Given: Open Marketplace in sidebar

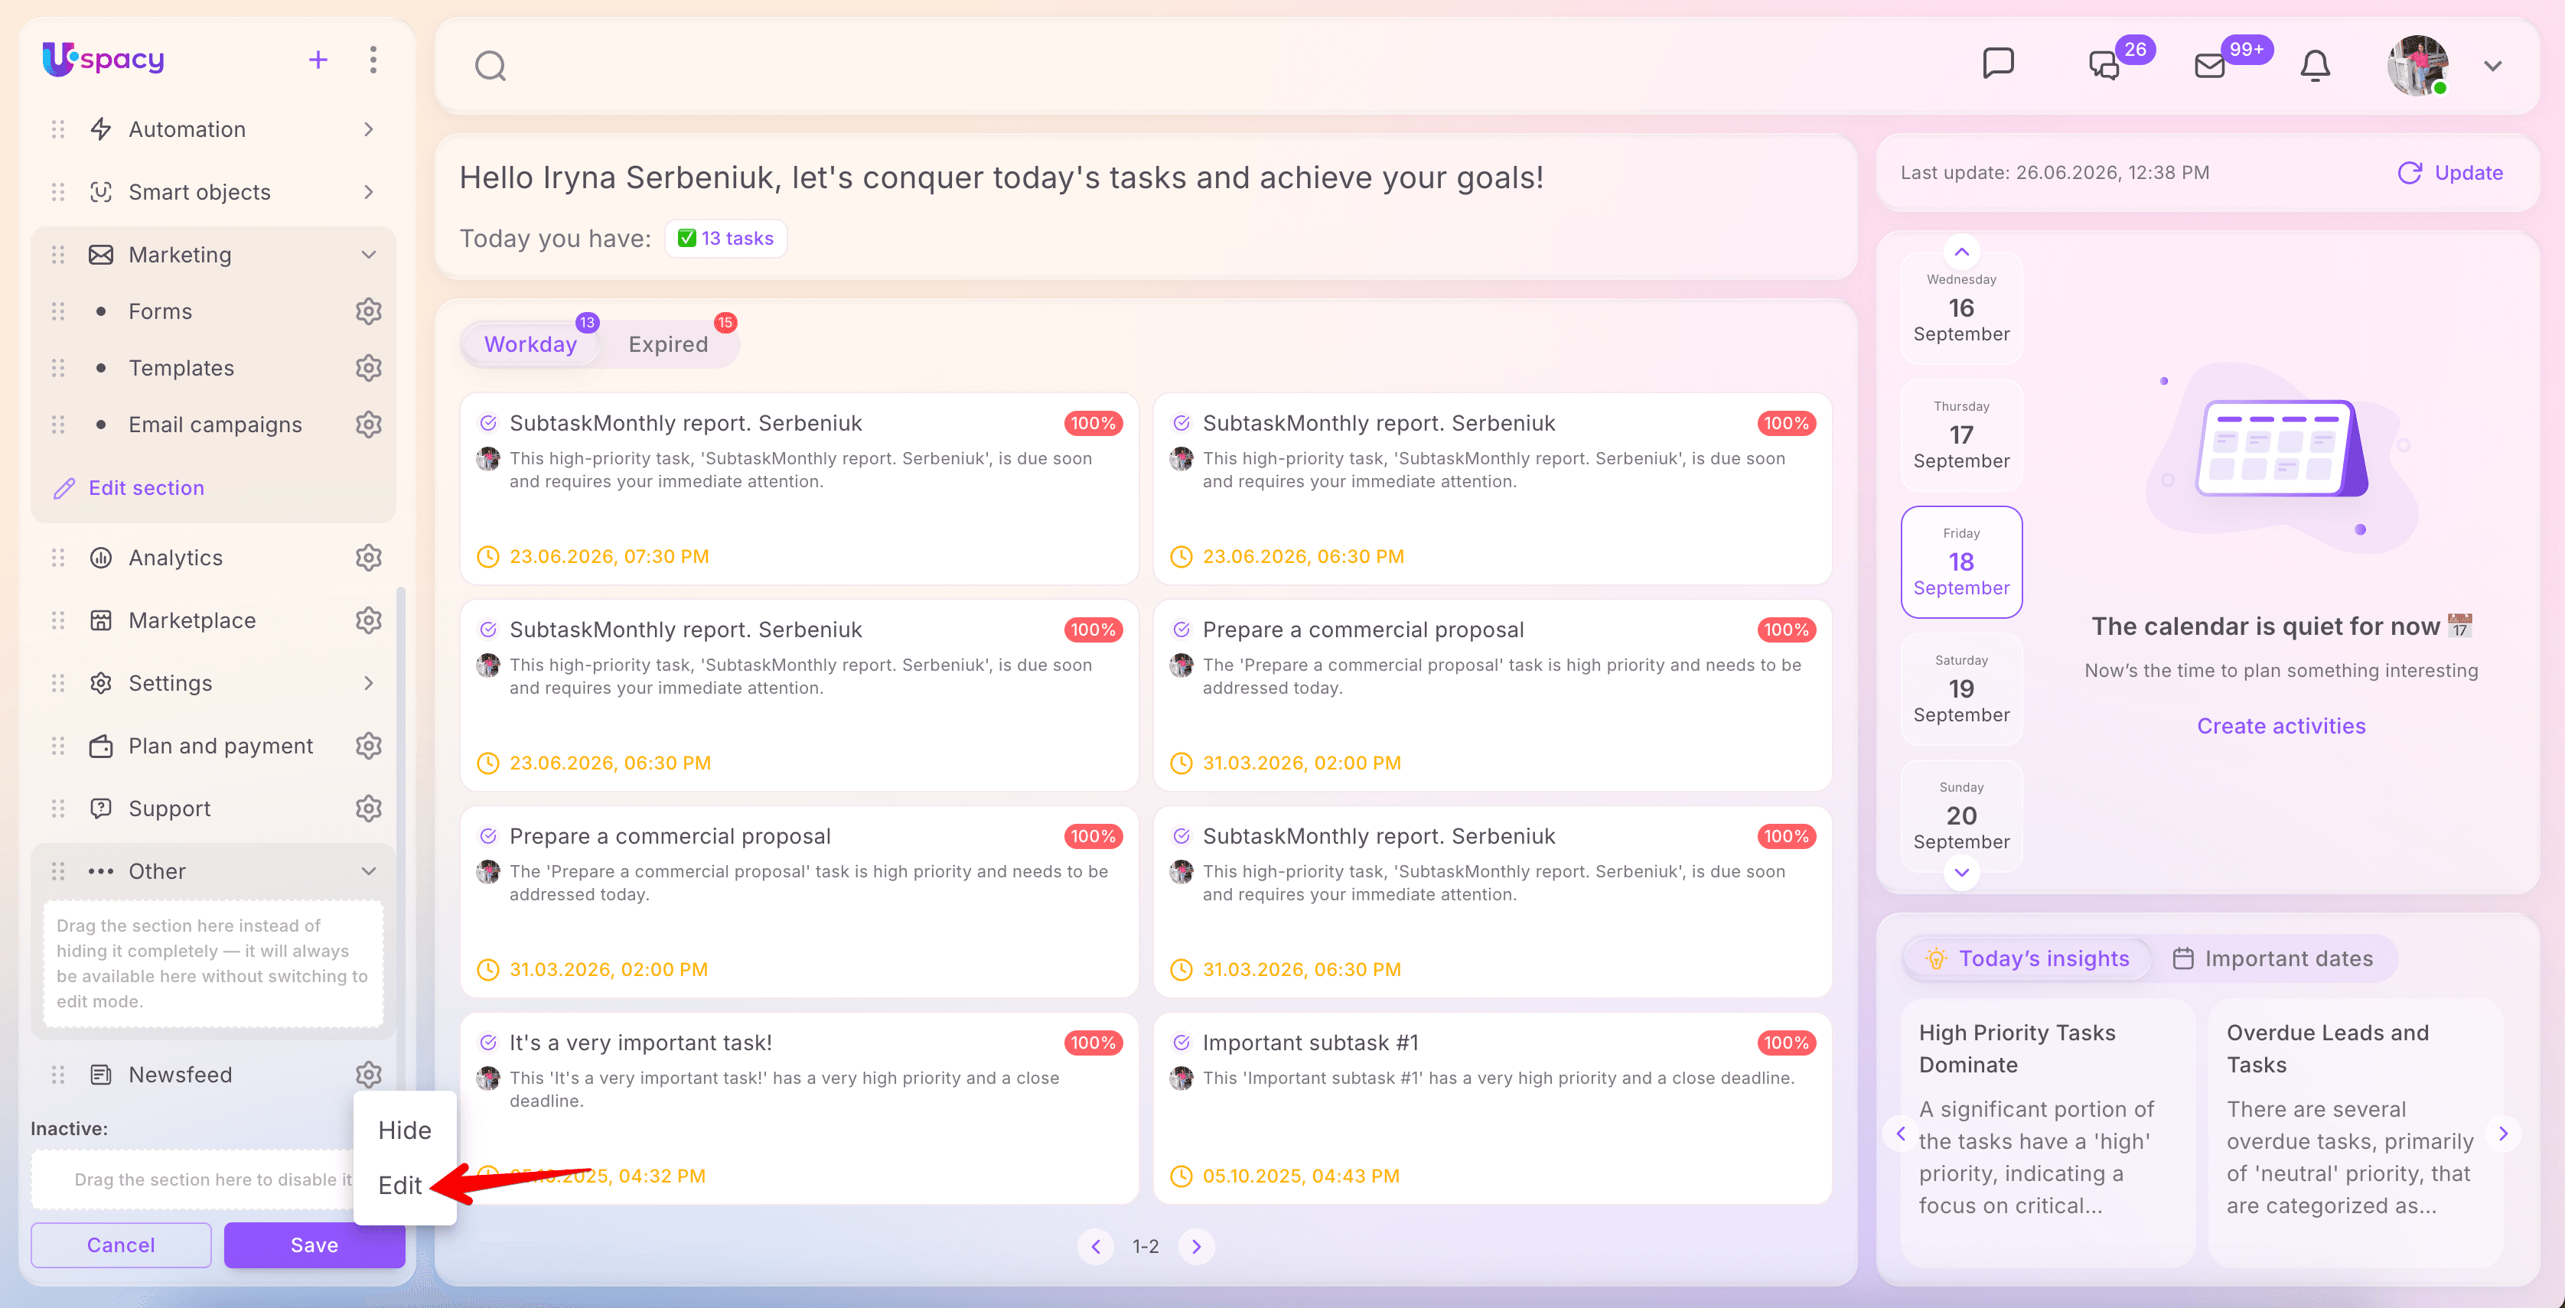Looking at the screenshot, I should pos(192,620).
